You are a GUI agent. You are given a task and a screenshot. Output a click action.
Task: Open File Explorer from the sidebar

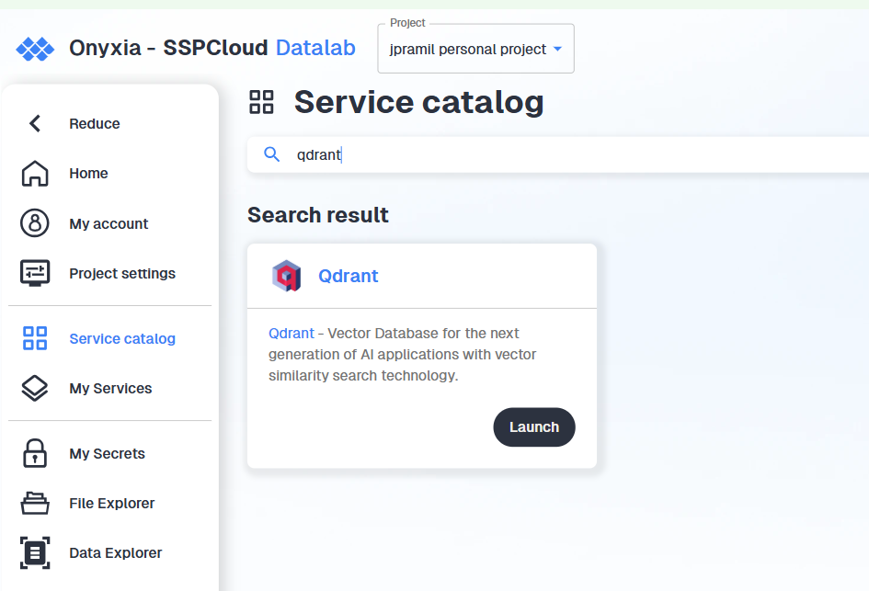[x=111, y=503]
